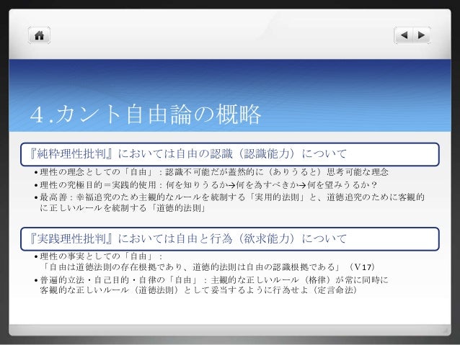The image size is (460, 345).
Task: Select bullet starting 理性の究極目的＝実践的使用
Action: 205,185
